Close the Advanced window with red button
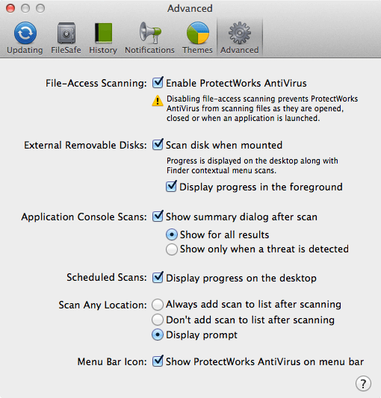This screenshot has height=398, width=381. point(10,8)
